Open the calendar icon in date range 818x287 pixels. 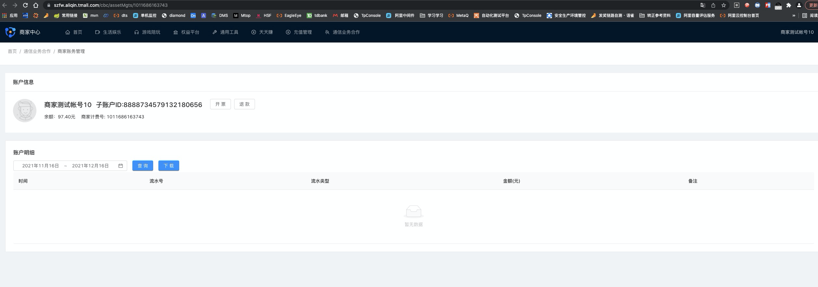(121, 166)
